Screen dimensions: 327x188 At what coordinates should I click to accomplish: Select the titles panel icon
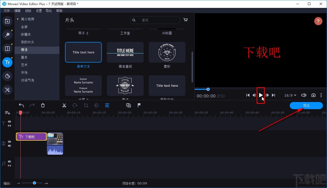[7, 62]
